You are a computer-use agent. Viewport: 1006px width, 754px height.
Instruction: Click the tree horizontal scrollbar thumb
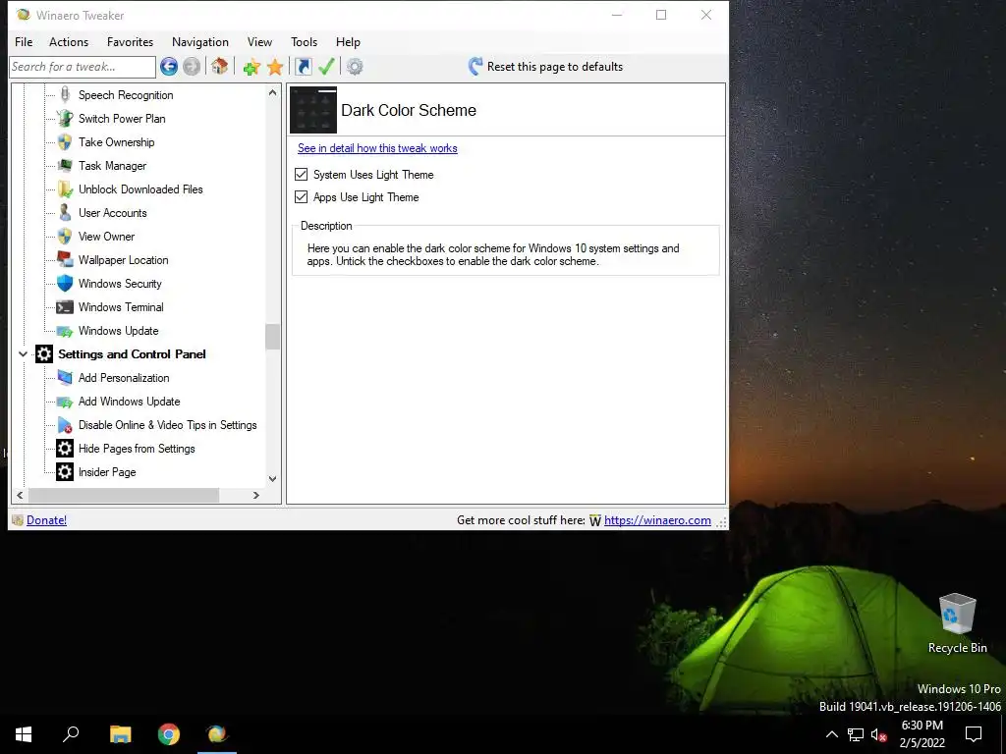pos(124,495)
